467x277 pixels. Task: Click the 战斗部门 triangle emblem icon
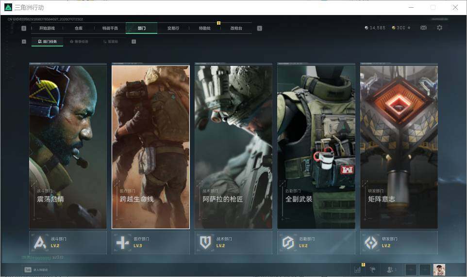pos(40,243)
